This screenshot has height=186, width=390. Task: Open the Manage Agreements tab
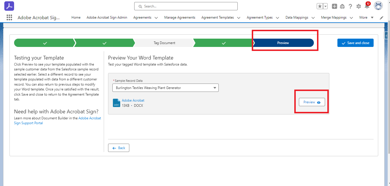click(x=180, y=17)
